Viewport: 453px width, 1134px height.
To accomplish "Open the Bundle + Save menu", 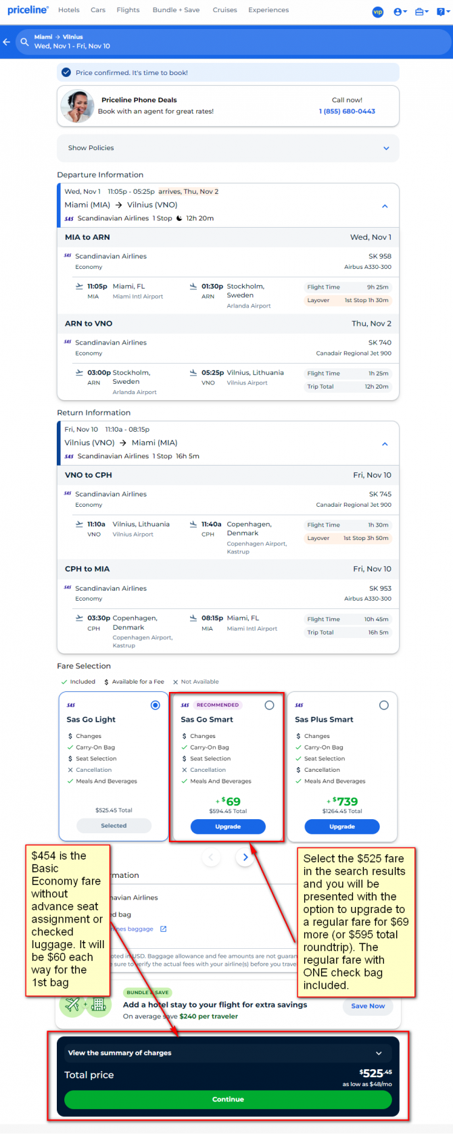I will pos(176,10).
